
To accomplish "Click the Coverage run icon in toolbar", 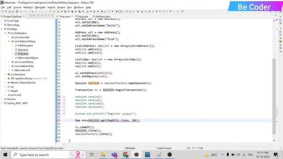I will 73,11.
